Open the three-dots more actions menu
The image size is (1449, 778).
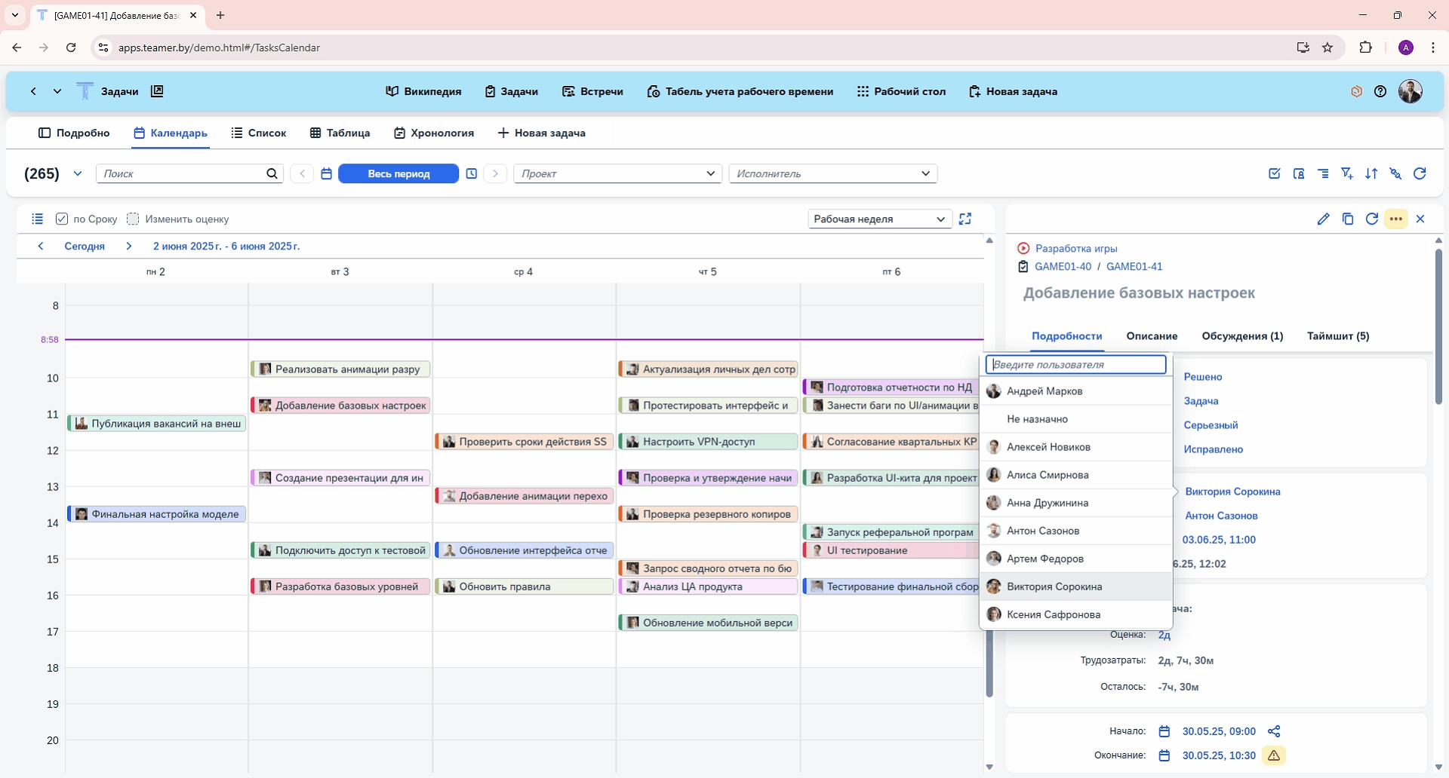1396,219
